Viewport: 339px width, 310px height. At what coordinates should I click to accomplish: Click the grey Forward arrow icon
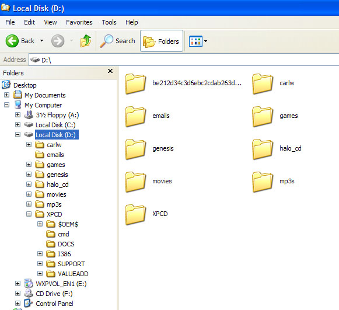[58, 41]
